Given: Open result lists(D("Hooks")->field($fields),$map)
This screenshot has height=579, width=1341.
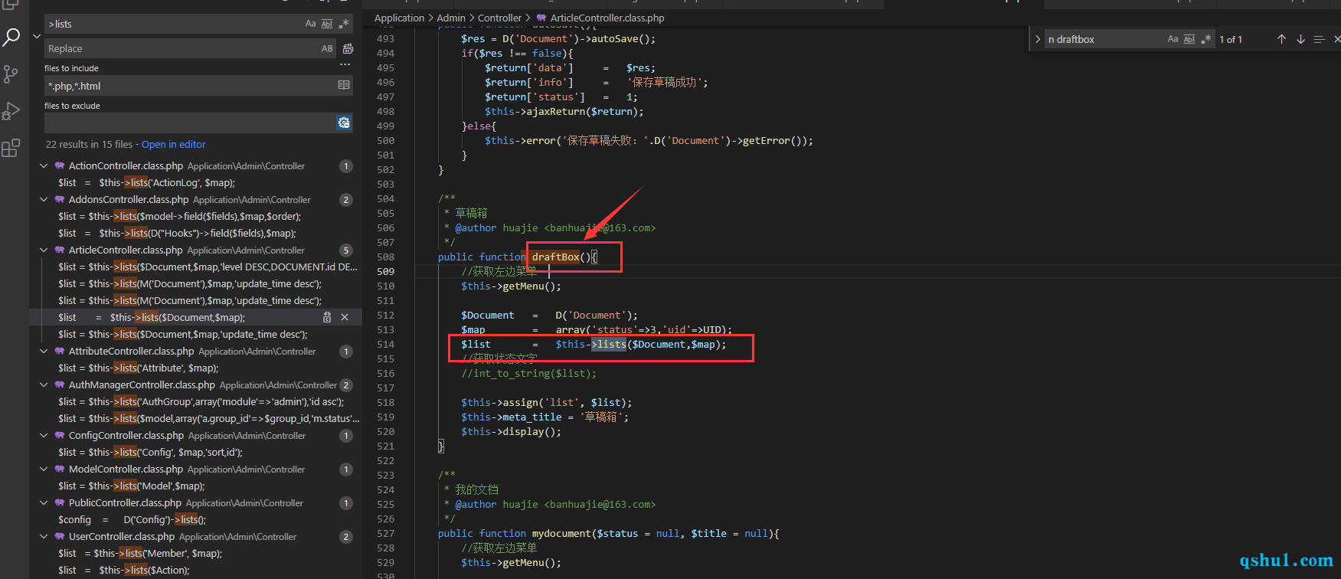Looking at the screenshot, I should click(178, 233).
